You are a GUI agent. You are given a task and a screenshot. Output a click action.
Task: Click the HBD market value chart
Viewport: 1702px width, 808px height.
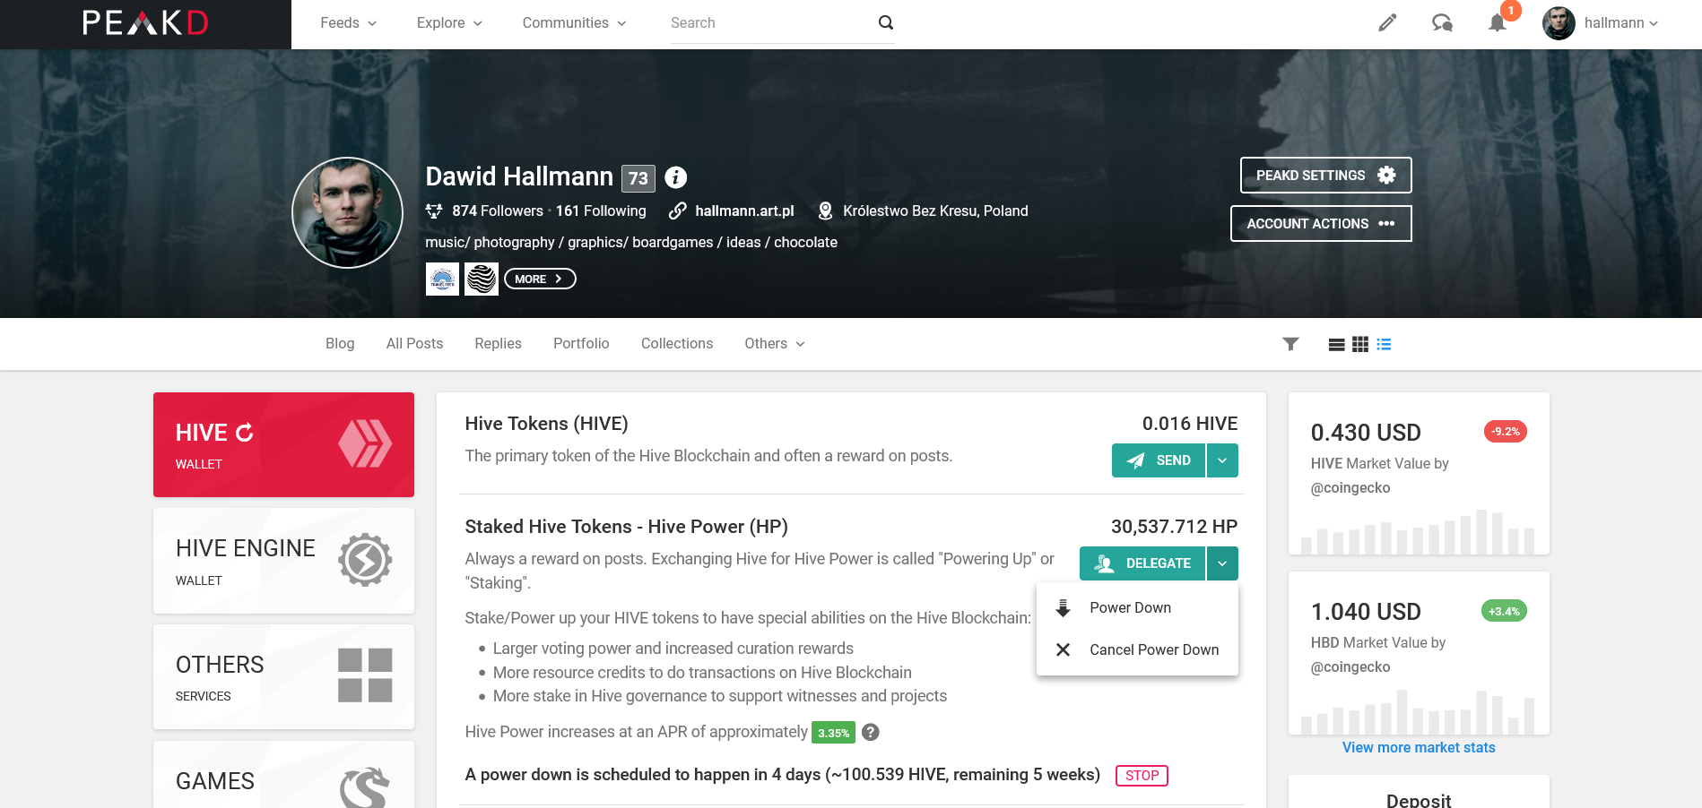1419,712
